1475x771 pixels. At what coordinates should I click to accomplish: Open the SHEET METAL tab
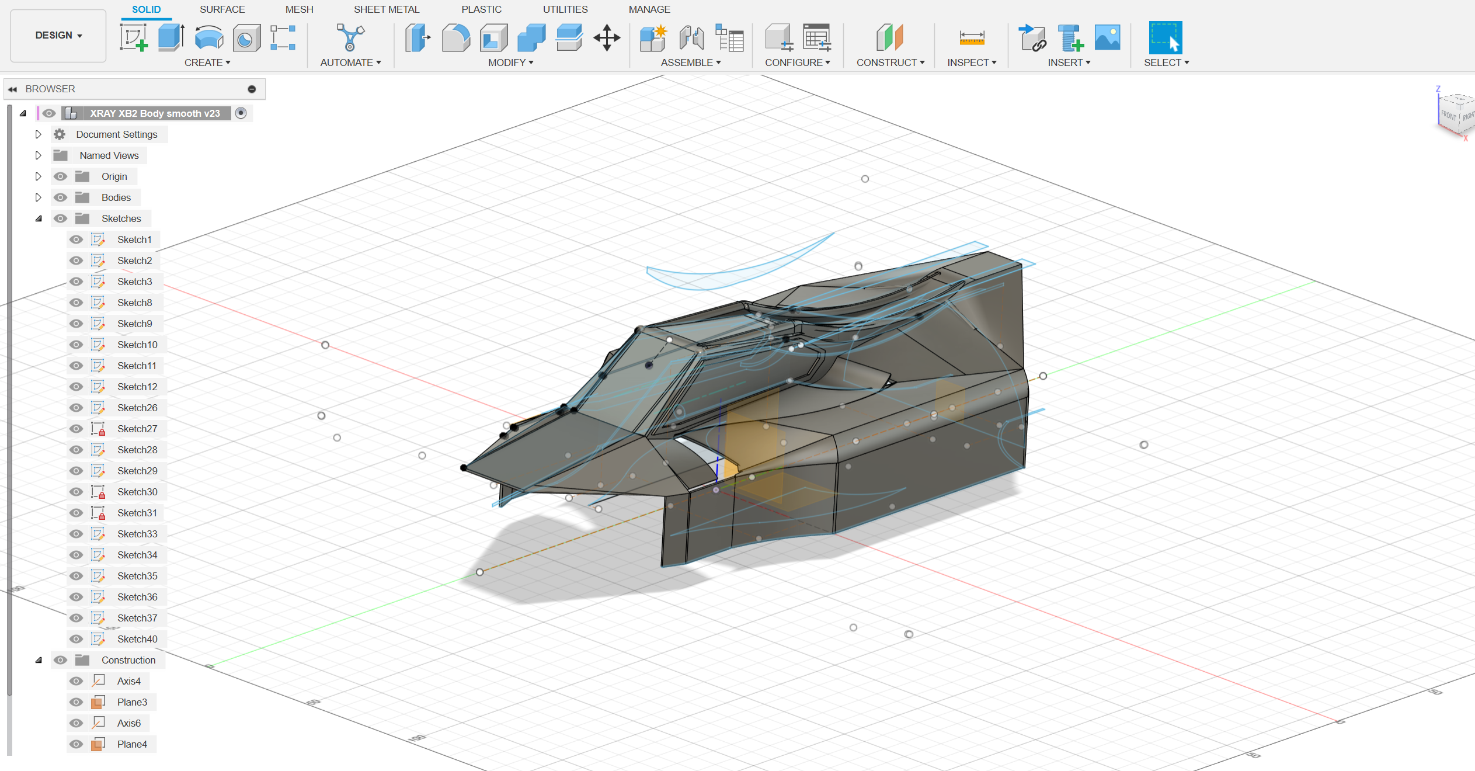coord(387,9)
